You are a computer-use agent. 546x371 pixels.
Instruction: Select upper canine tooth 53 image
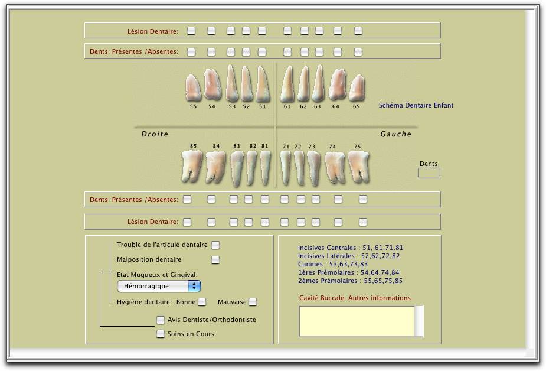231,83
